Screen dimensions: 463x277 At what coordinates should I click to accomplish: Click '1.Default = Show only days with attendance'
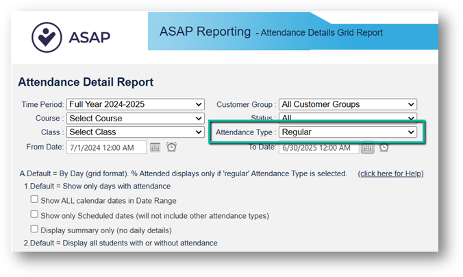click(97, 186)
